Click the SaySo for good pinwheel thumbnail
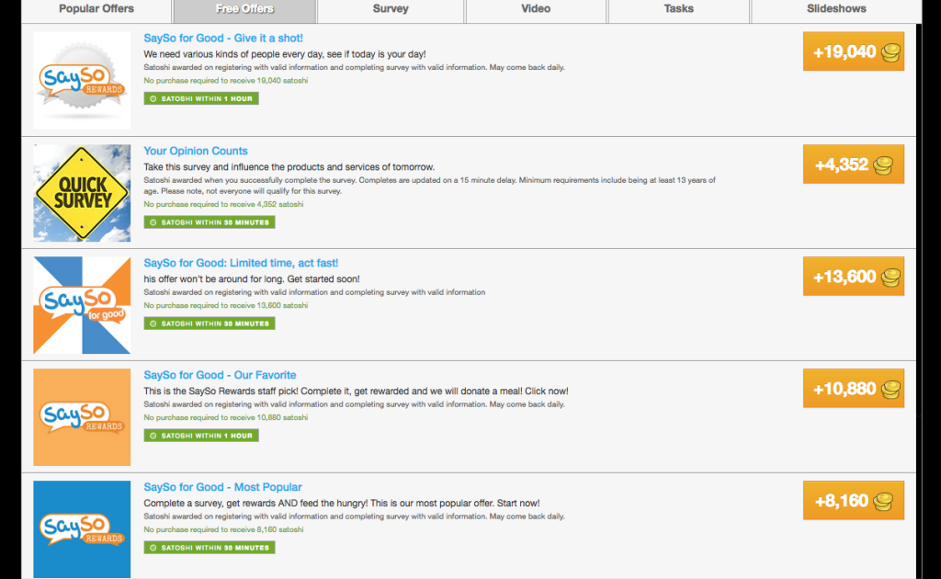 [x=82, y=305]
